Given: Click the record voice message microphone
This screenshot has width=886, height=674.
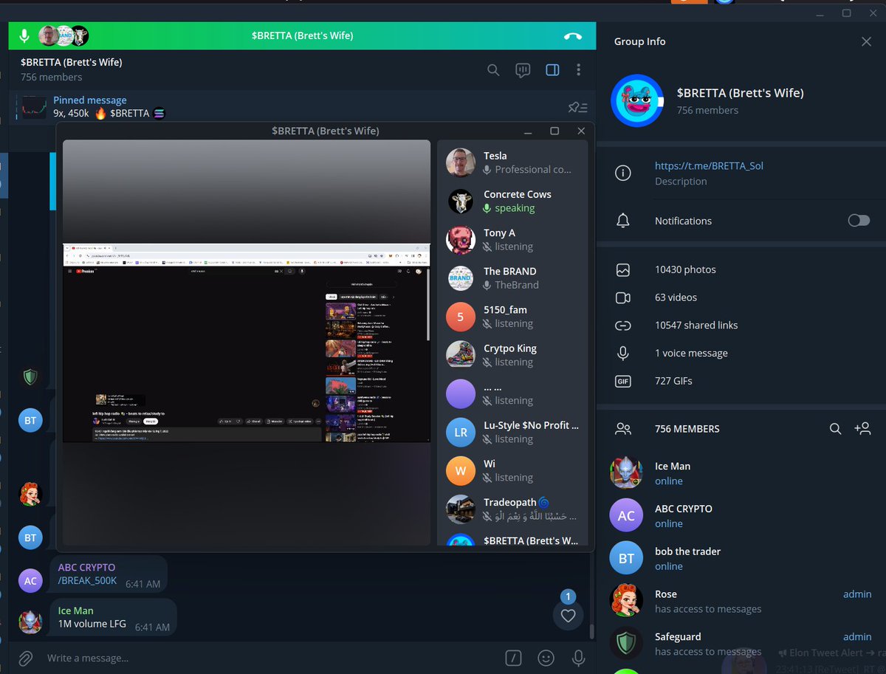Looking at the screenshot, I should (578, 658).
